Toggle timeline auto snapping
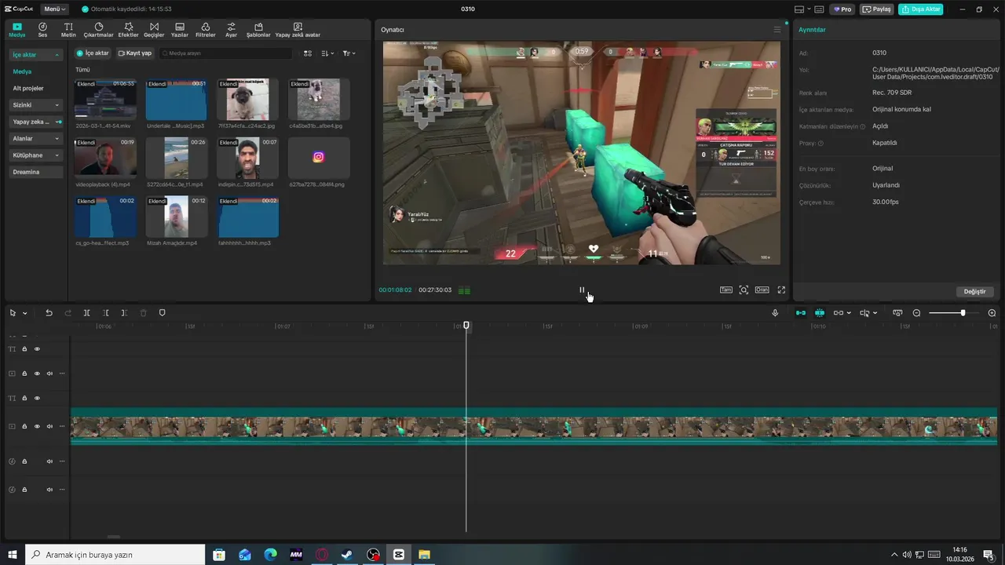1005x565 pixels. (820, 313)
